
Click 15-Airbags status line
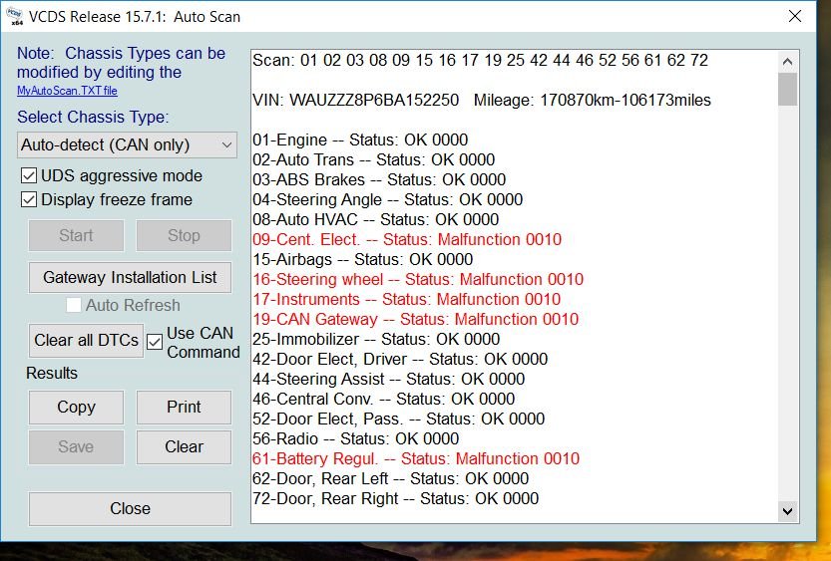point(362,259)
